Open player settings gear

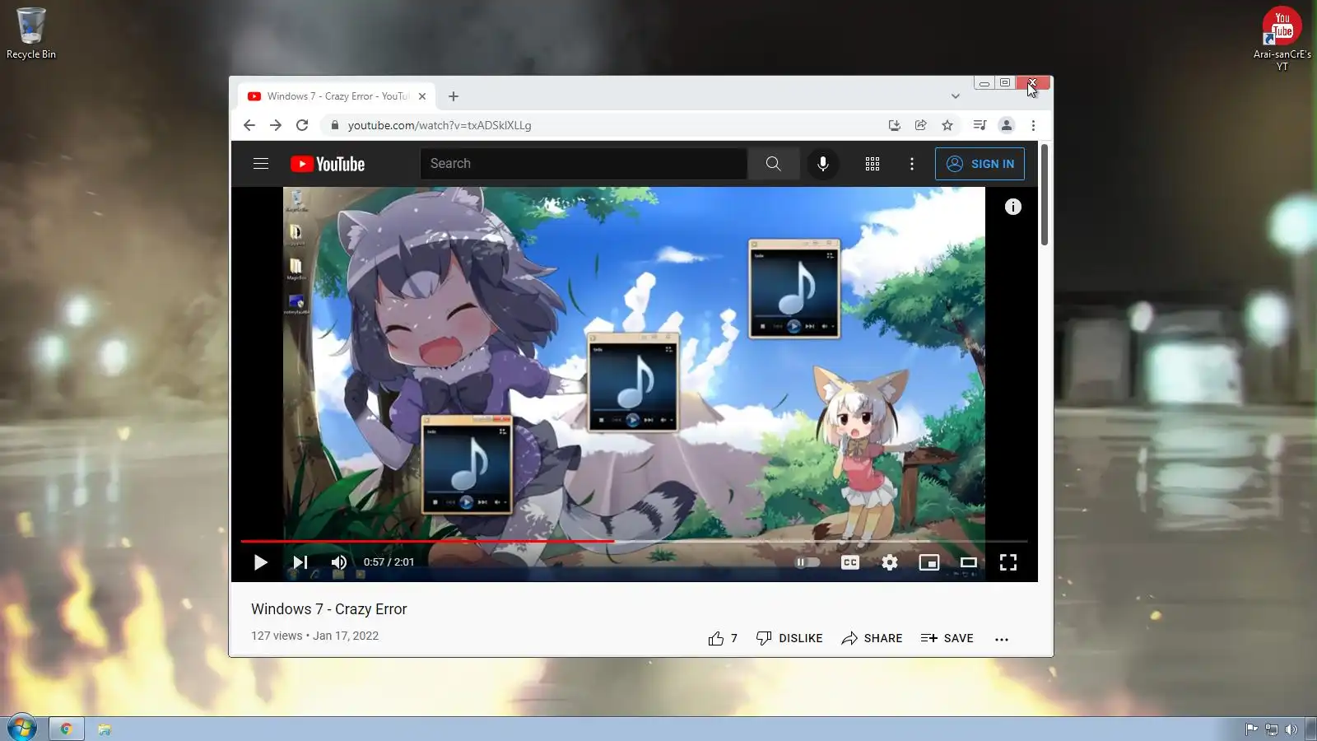pos(890,562)
